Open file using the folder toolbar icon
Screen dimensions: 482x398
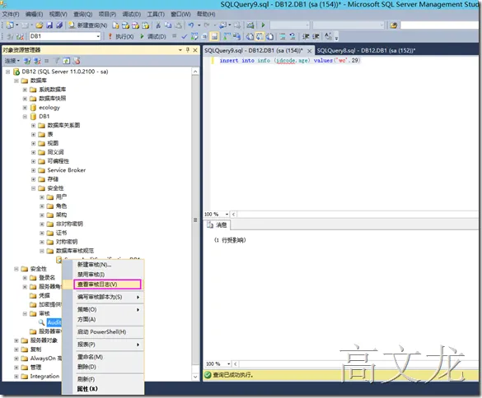click(x=40, y=25)
